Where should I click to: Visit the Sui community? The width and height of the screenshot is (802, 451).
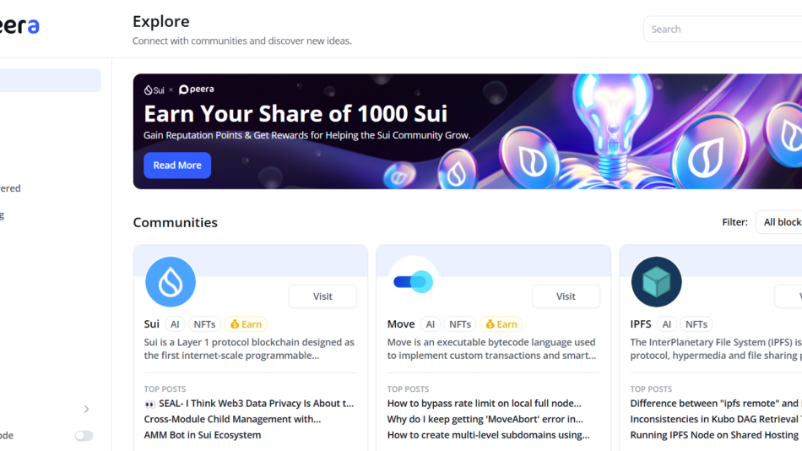pos(322,296)
